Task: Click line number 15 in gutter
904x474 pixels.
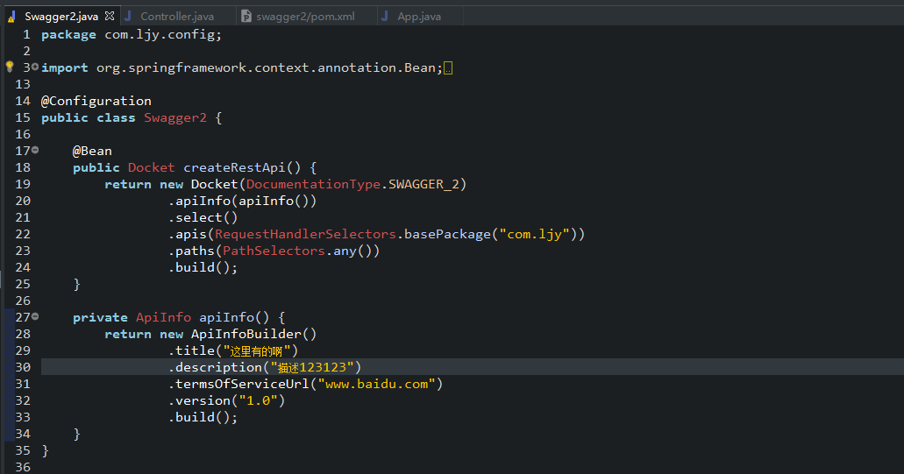Action: pyautogui.click(x=23, y=117)
